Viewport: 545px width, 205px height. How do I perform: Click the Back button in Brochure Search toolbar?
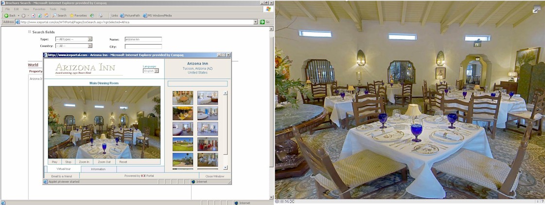click(x=10, y=16)
